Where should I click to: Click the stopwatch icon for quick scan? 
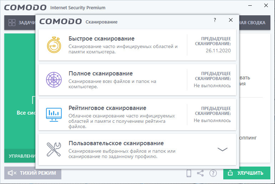tap(54, 45)
